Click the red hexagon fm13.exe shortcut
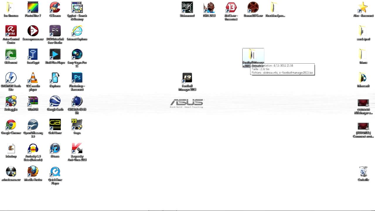The image size is (375, 211). pos(231,7)
